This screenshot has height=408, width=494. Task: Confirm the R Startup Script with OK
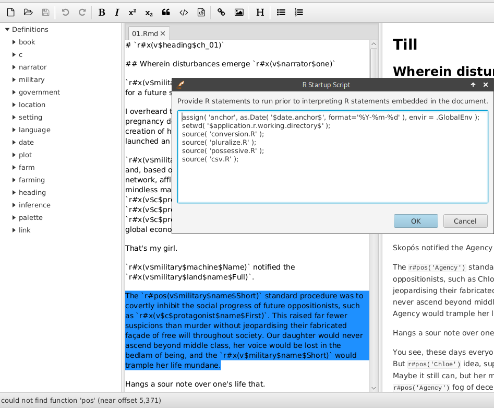point(416,220)
